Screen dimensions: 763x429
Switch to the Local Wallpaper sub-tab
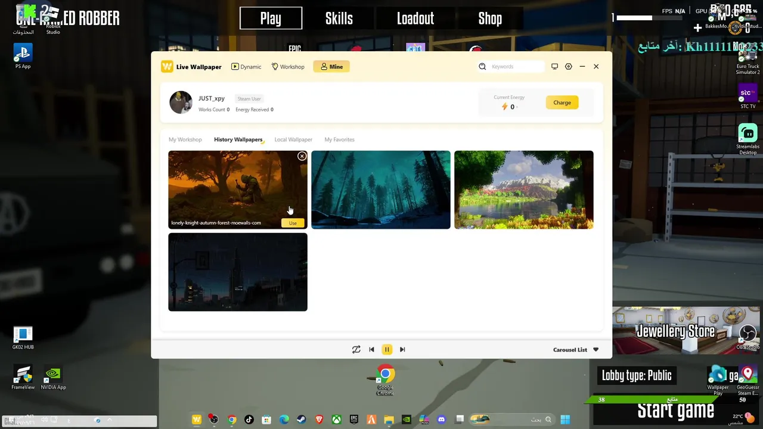[x=293, y=139]
